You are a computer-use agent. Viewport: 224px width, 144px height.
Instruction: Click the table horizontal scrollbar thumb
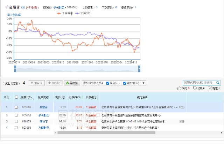pos(106,132)
